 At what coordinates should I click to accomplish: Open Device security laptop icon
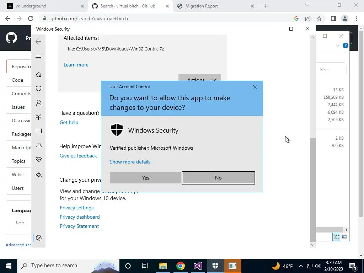[x=38, y=145]
